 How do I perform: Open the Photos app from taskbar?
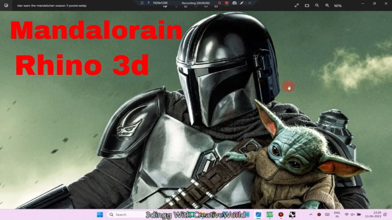[258, 215]
